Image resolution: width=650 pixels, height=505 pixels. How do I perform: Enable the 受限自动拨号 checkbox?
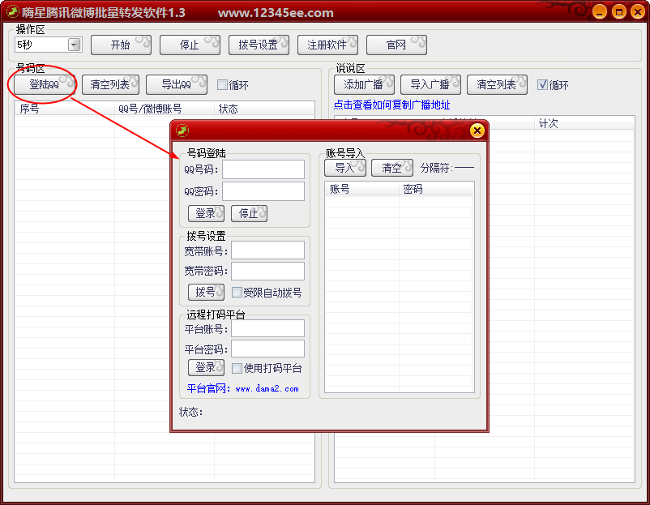pos(237,293)
